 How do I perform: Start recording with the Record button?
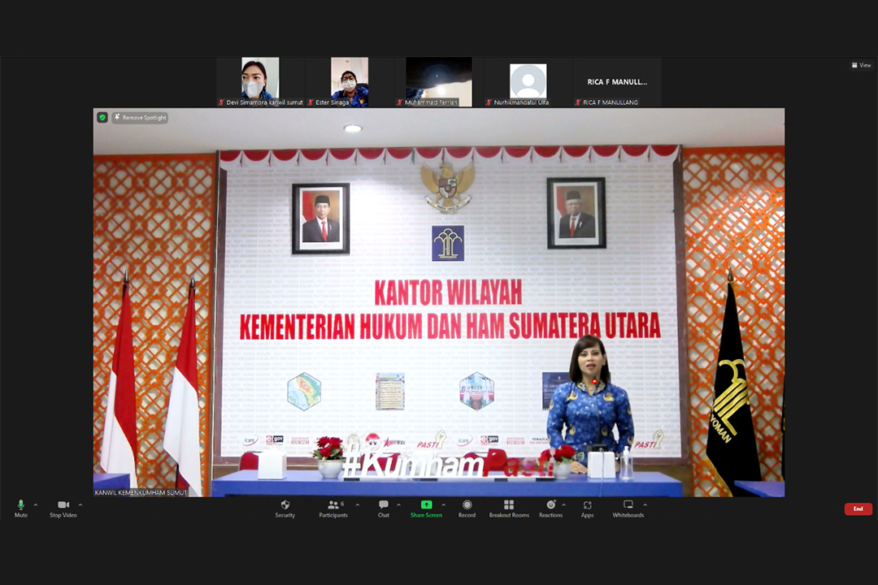click(x=467, y=505)
